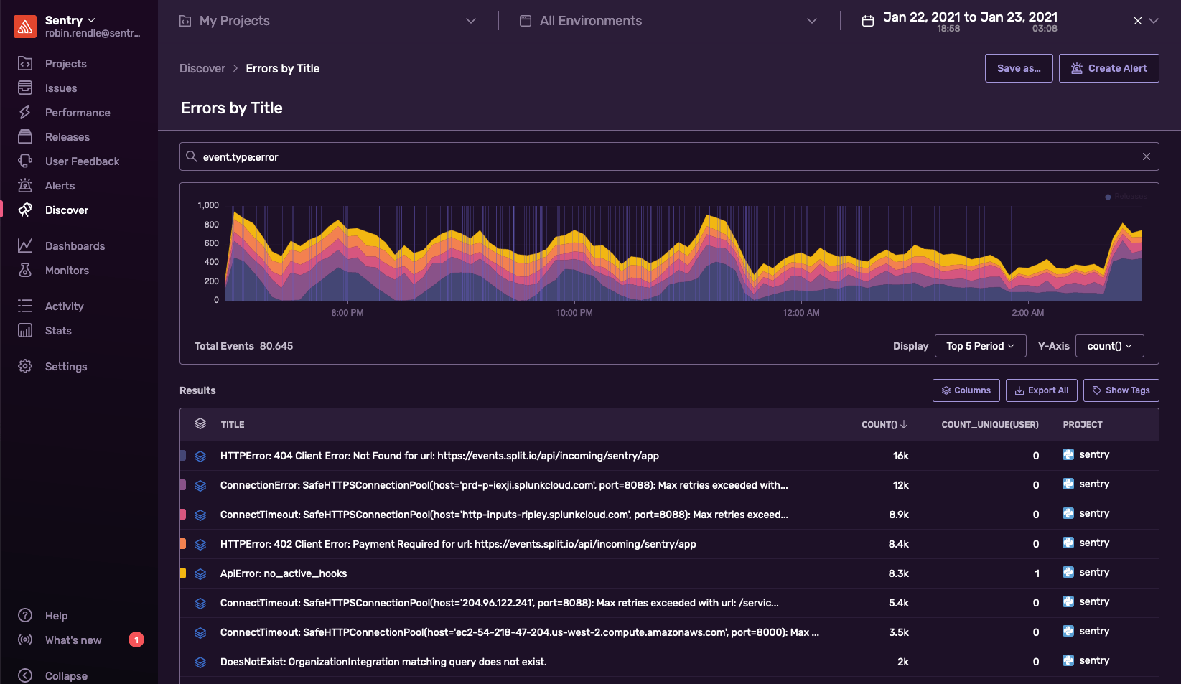Click the Alerts siren icon

tap(25, 185)
